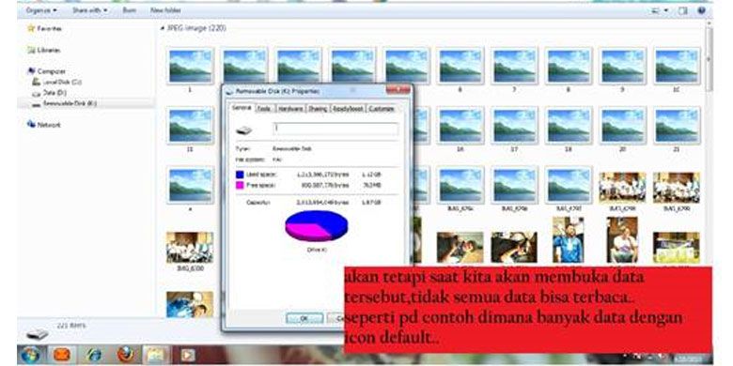
Task: Click the New folder toolbar button
Action: click(165, 9)
